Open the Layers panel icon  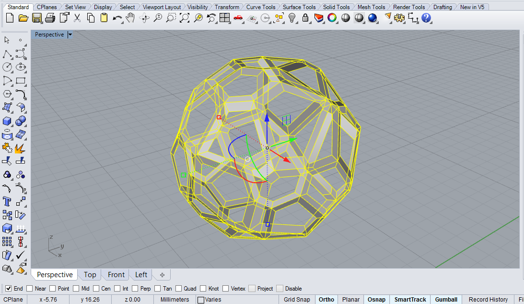tap(319, 18)
